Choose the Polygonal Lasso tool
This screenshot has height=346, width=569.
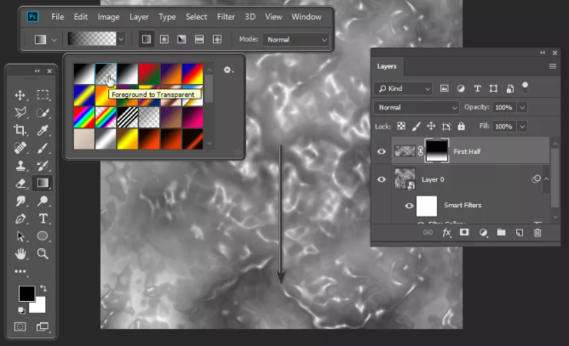[x=20, y=113]
